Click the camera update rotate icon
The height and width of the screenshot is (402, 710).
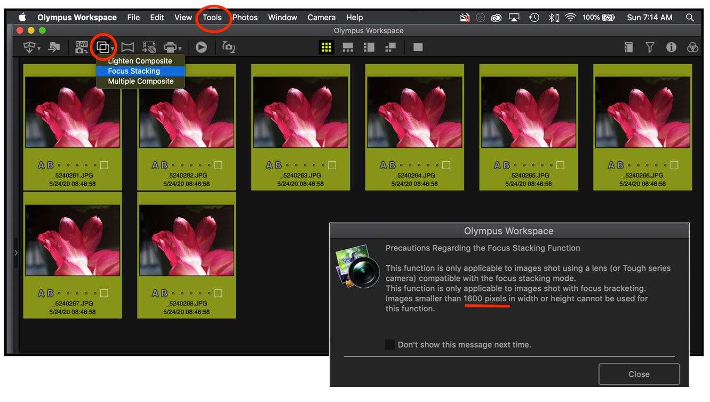coord(229,47)
